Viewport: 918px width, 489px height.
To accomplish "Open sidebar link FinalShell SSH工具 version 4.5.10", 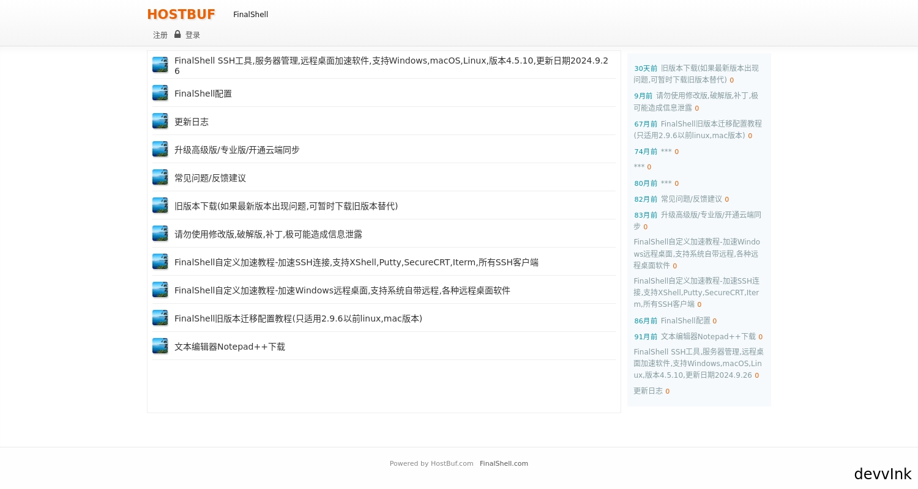I will (x=698, y=364).
